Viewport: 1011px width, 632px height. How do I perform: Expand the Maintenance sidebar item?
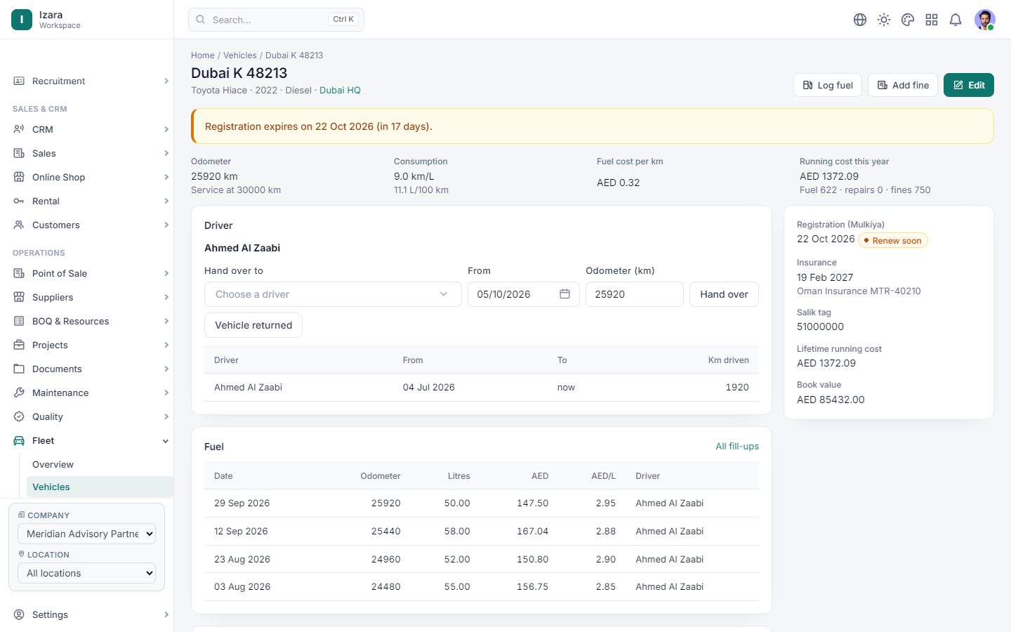click(x=91, y=393)
